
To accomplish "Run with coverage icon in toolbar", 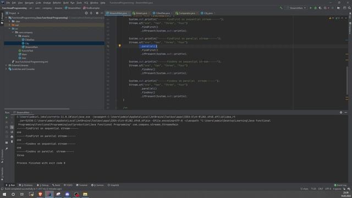I will 320,8.
